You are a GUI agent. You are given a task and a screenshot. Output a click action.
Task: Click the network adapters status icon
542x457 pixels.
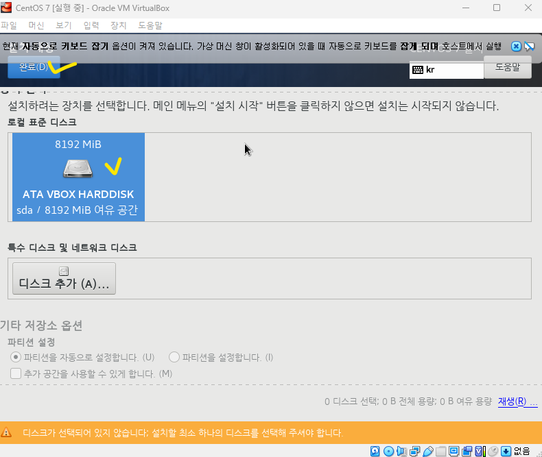[x=414, y=451]
